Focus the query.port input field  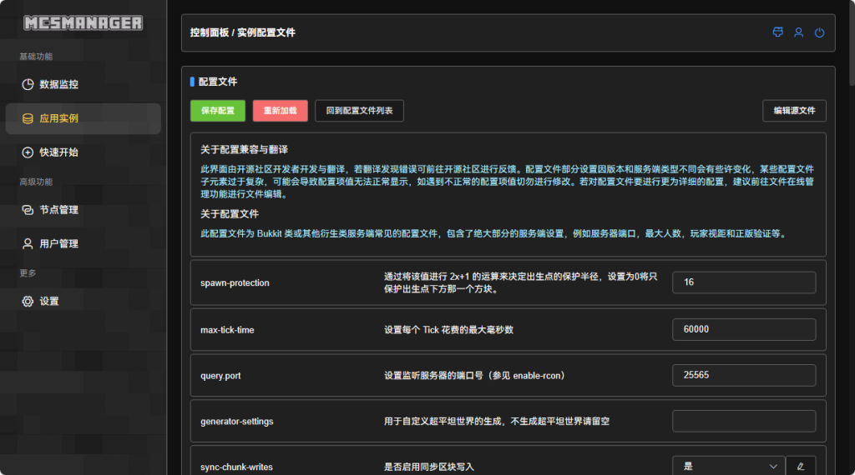coord(744,376)
